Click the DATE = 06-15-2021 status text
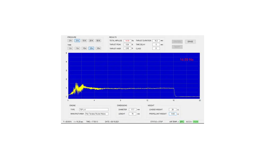Screen dimensions: 265x159 [x=112, y=122]
